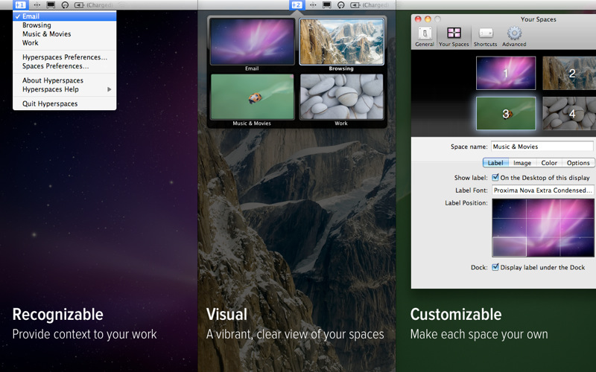Open Hyperspaces Preferences… from the menu
This screenshot has height=372, width=596.
(65, 57)
